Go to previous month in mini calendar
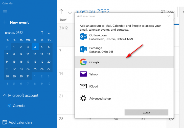Image resolution: width=184 pixels, height=128 pixels. click(42, 33)
